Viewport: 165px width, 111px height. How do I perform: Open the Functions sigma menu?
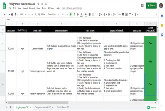tap(136, 14)
